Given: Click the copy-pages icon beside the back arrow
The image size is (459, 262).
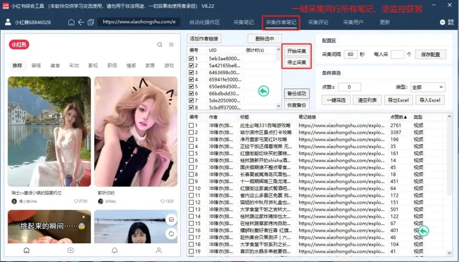Looking at the screenshot, I should tap(91, 22).
